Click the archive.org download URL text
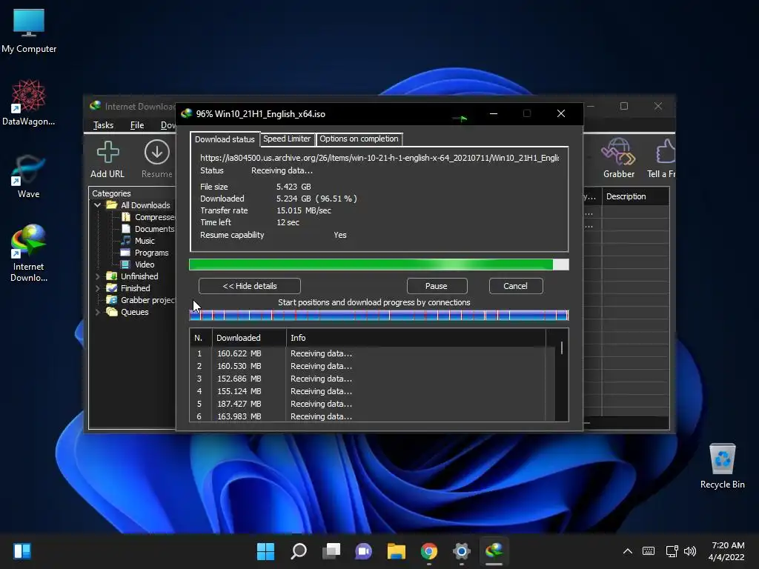759x569 pixels. (379, 158)
